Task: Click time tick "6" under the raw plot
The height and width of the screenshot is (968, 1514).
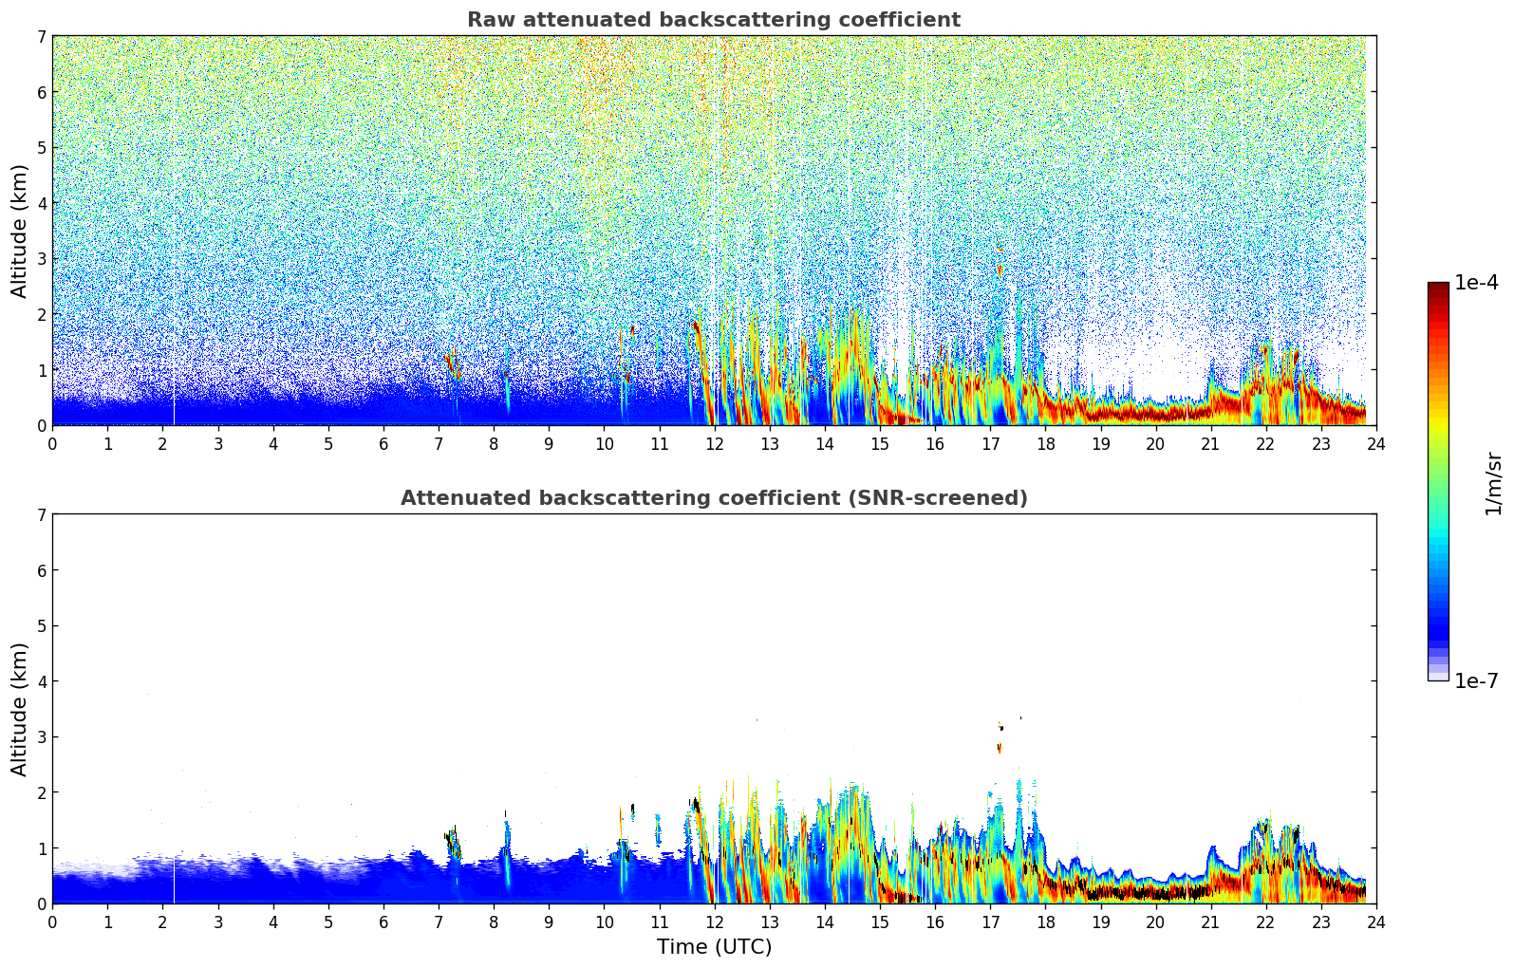Action: [383, 443]
